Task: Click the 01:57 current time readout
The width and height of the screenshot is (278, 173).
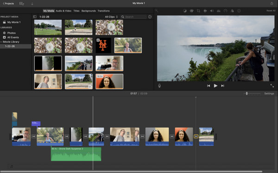Action: (133, 94)
